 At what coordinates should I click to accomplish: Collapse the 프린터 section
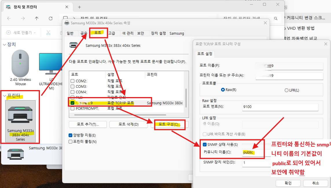point(4,96)
